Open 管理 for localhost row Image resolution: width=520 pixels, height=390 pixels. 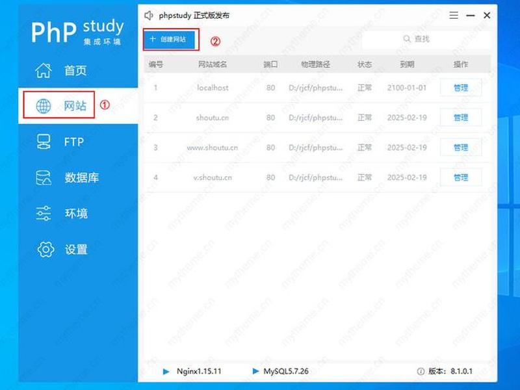click(461, 88)
